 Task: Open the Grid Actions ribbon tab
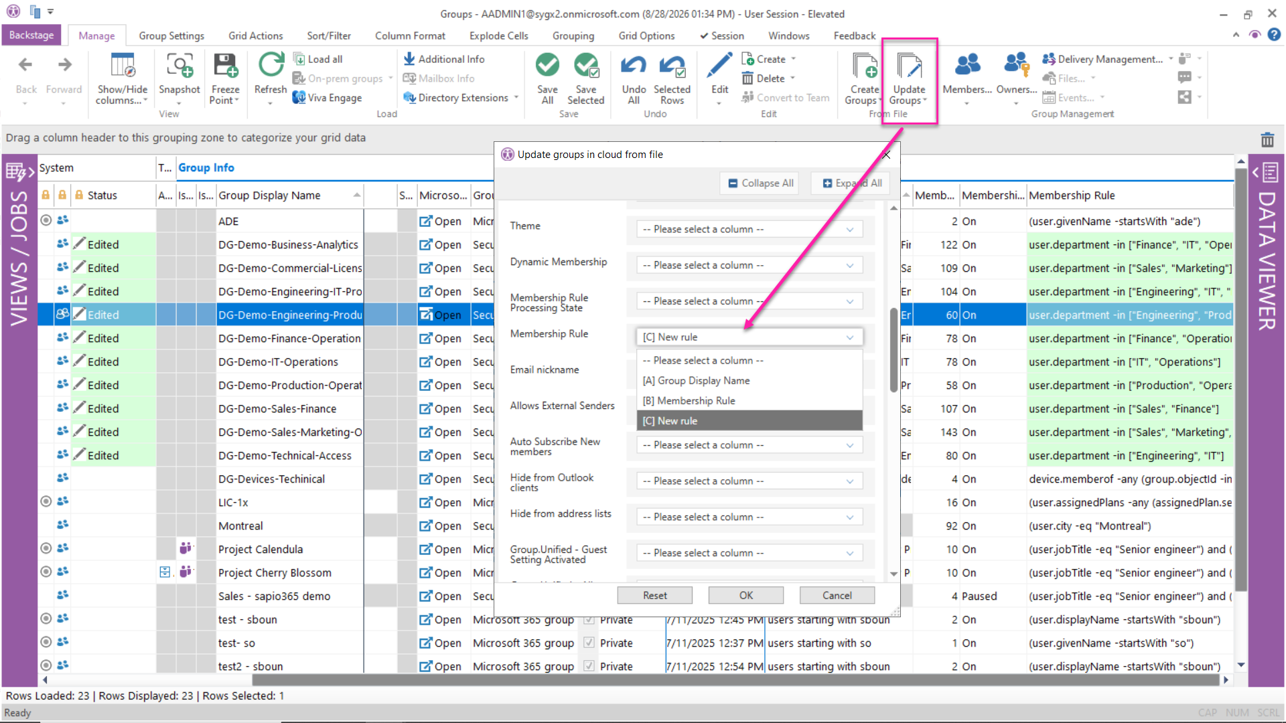tap(255, 35)
